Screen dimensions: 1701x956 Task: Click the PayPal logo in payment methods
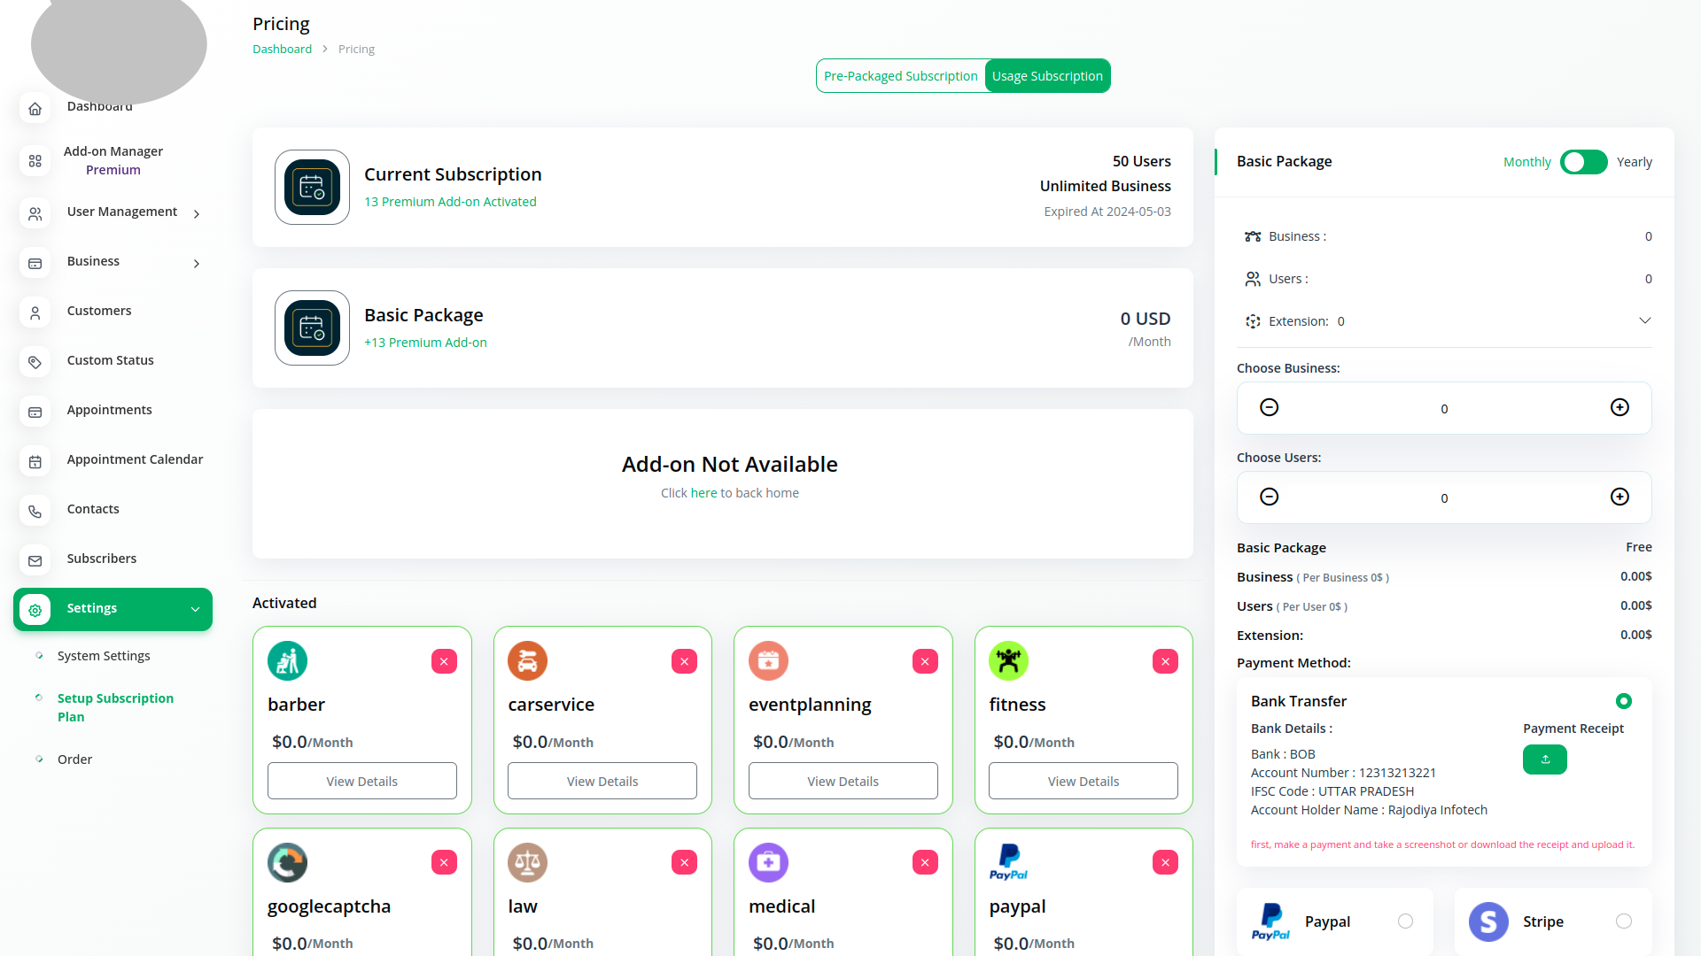1271,922
